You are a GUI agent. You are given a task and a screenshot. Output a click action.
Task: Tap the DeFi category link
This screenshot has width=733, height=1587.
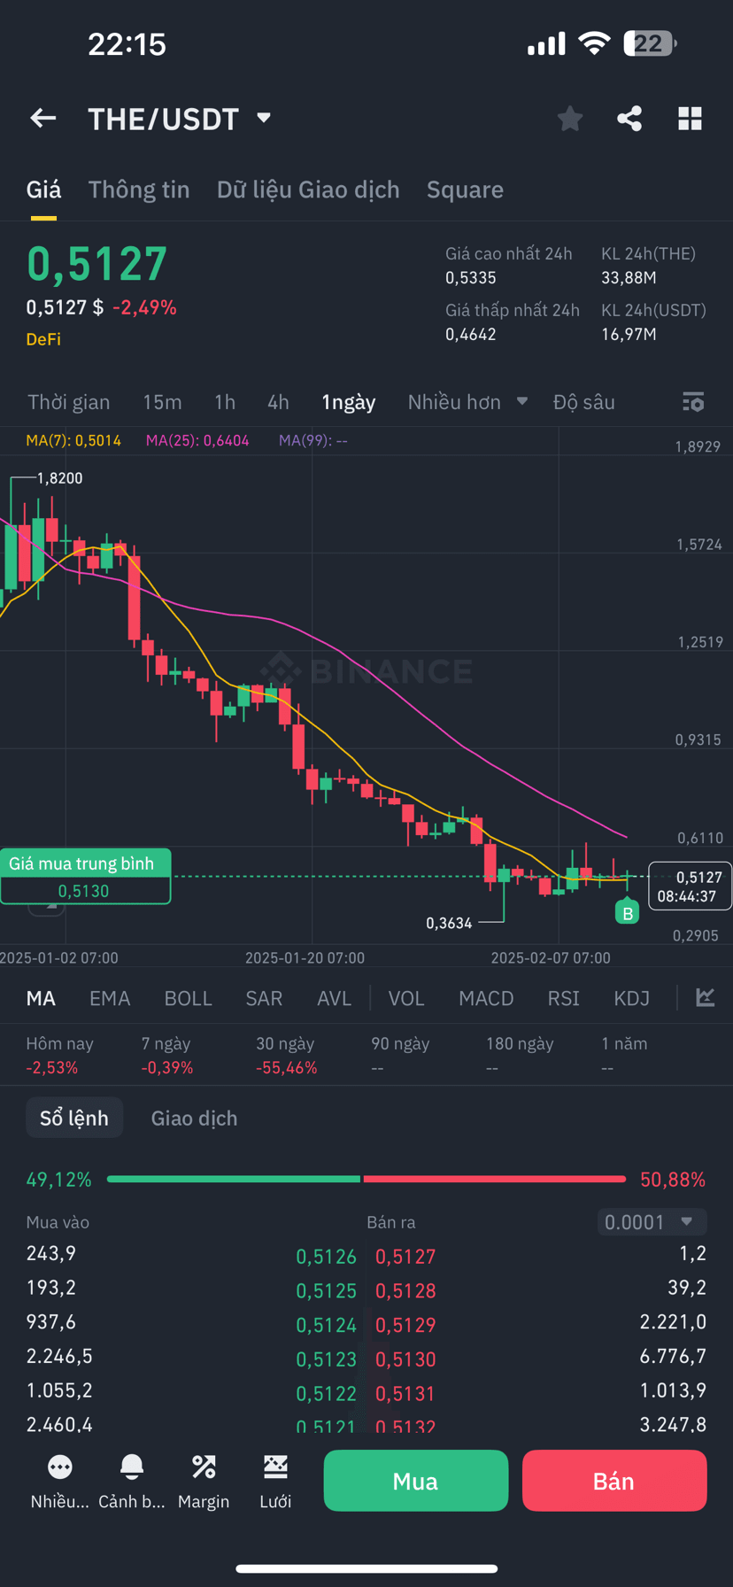click(x=43, y=338)
